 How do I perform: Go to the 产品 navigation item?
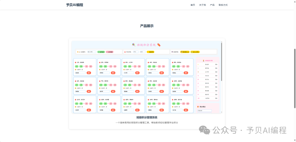tap(212, 5)
